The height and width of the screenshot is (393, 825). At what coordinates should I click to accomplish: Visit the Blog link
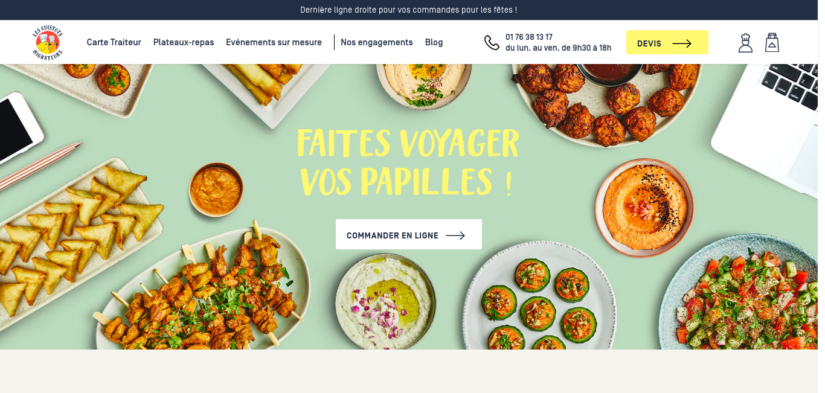pos(434,42)
